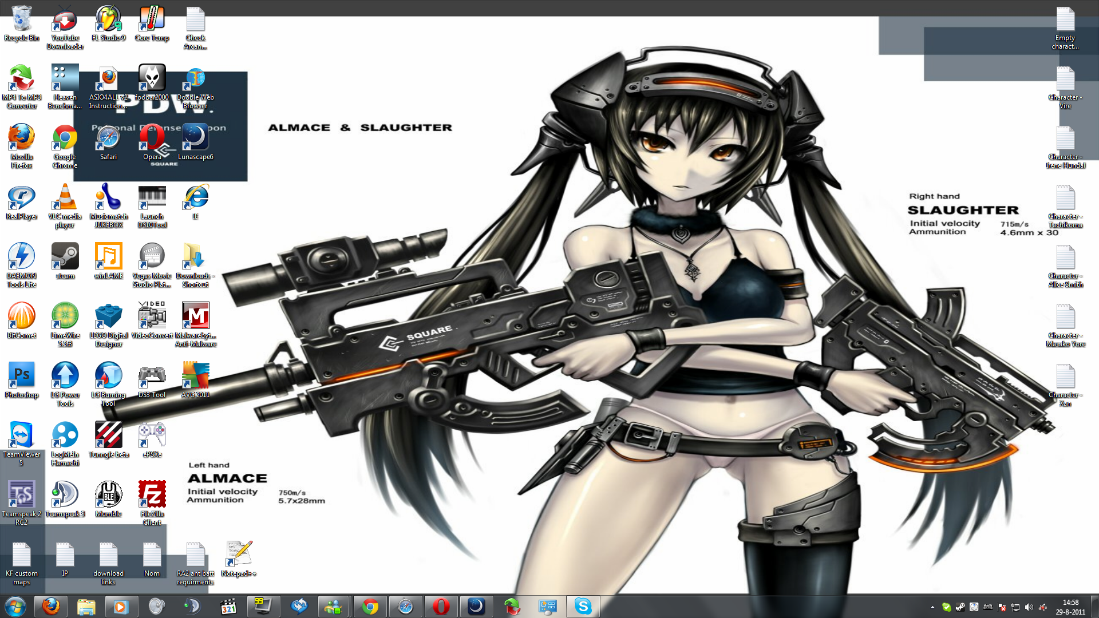Select the Opera desktop shortcut
This screenshot has height=618, width=1099.
152,142
